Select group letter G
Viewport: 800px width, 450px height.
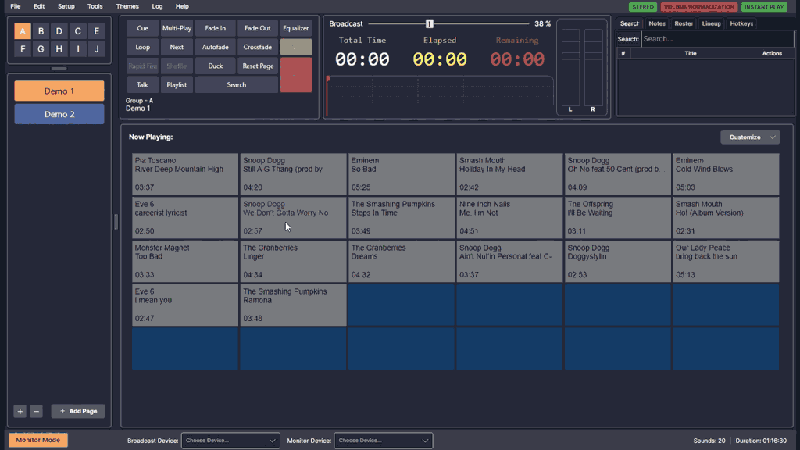click(41, 49)
